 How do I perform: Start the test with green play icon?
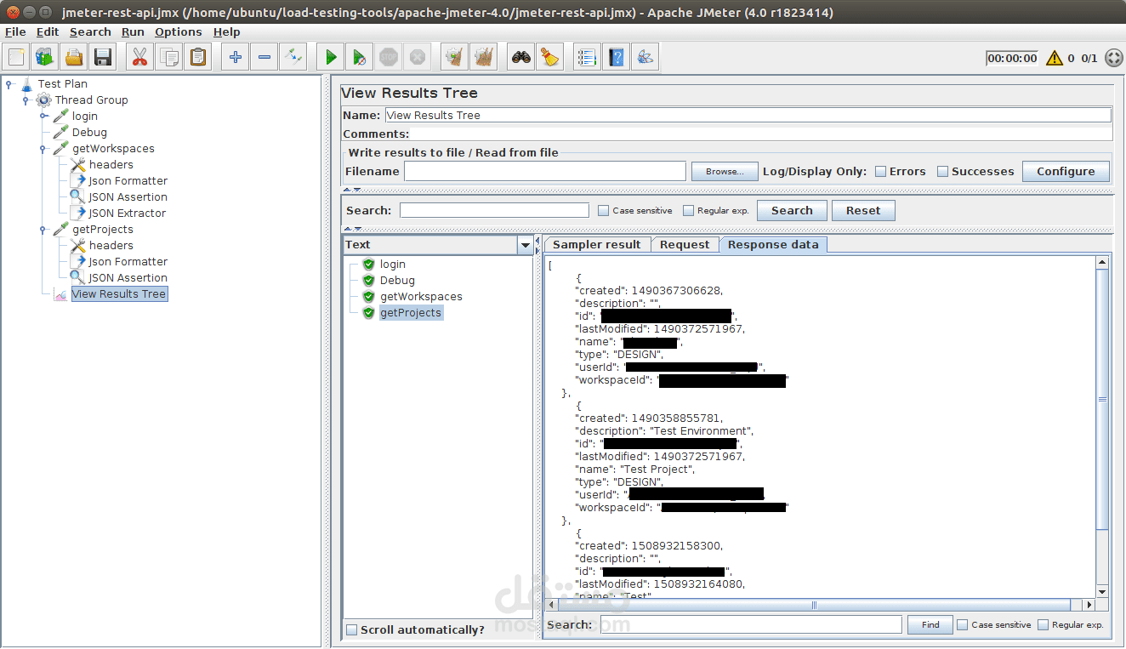point(331,57)
